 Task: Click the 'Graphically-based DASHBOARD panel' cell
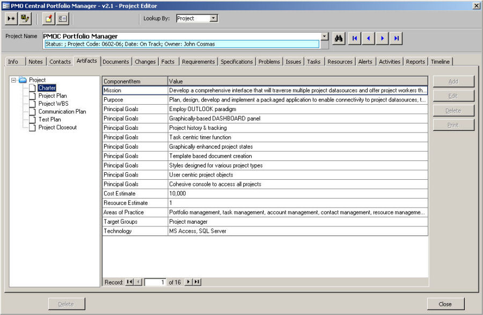coord(298,119)
